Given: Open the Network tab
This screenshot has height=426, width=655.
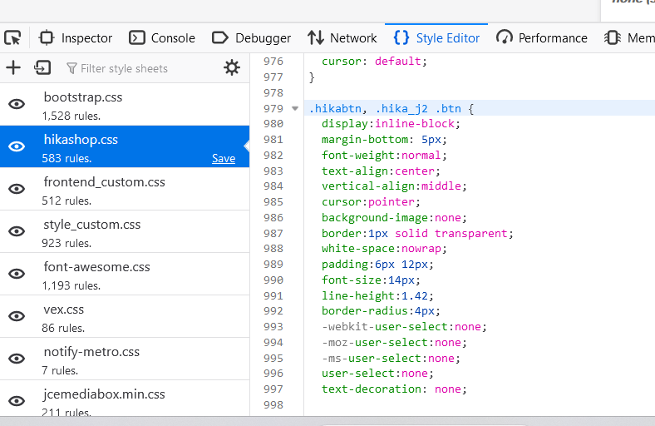Looking at the screenshot, I should [x=342, y=37].
